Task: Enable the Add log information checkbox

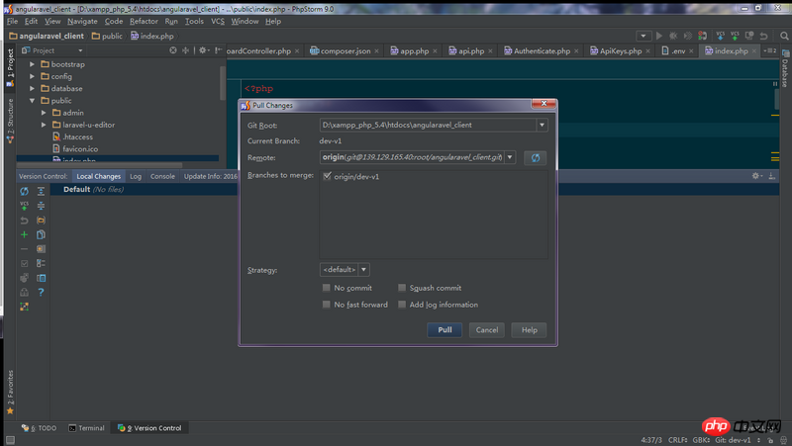Action: (x=402, y=305)
